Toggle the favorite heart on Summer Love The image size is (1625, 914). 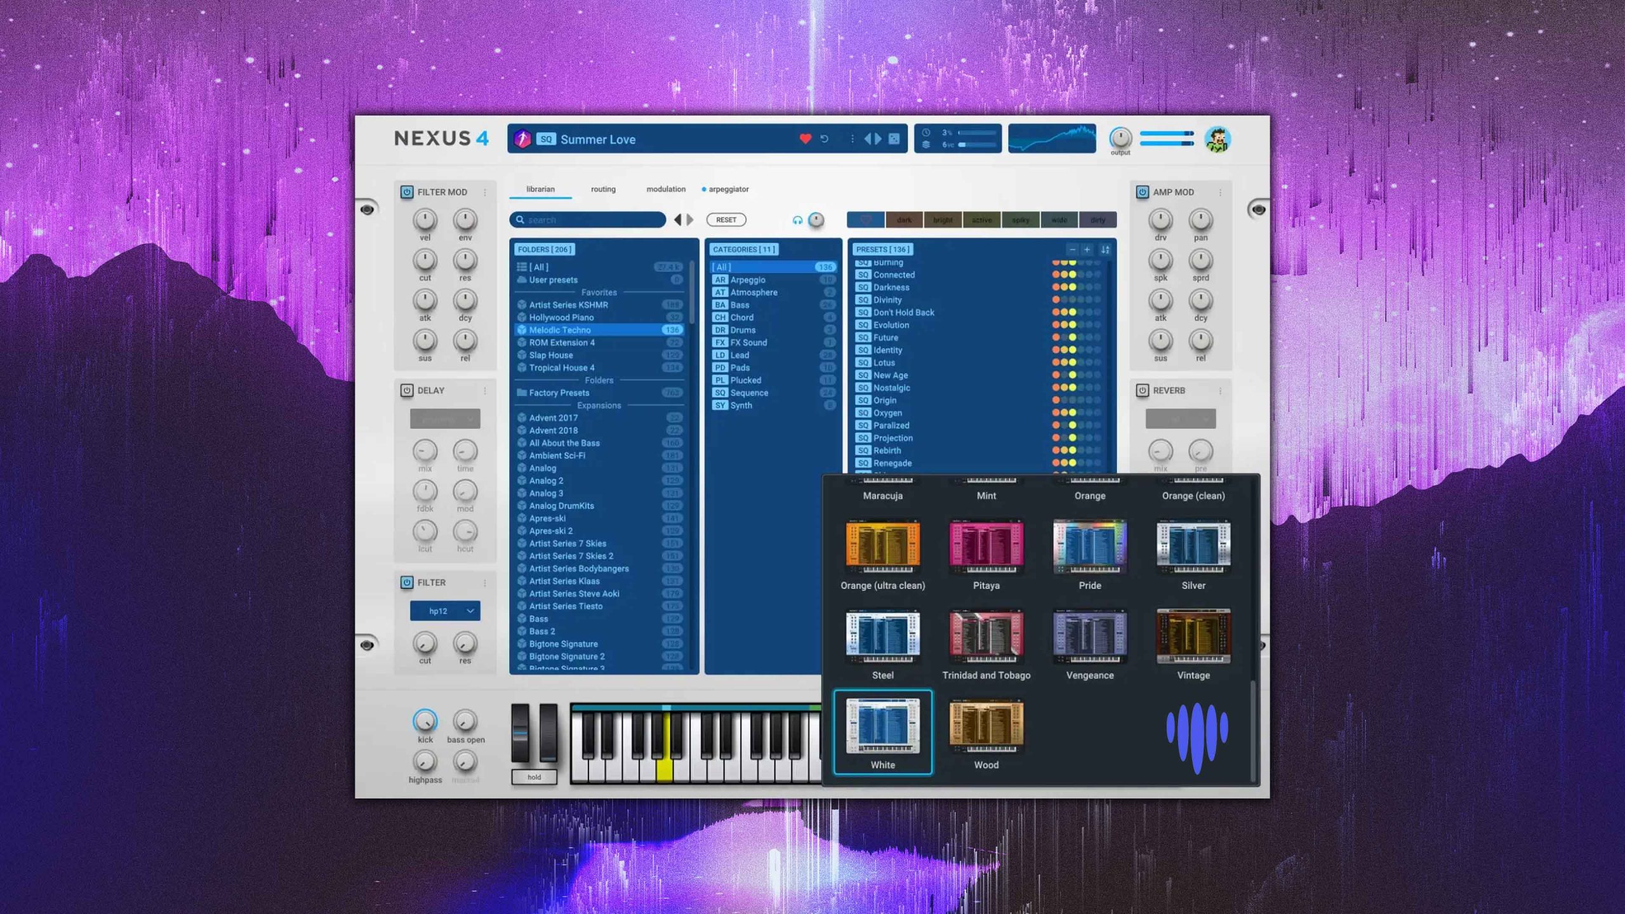805,138
